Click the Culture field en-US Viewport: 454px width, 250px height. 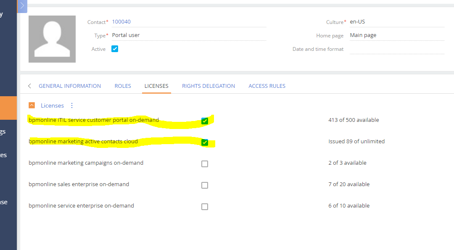pos(397,22)
